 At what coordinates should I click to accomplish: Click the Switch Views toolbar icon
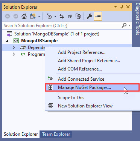pos(33,16)
